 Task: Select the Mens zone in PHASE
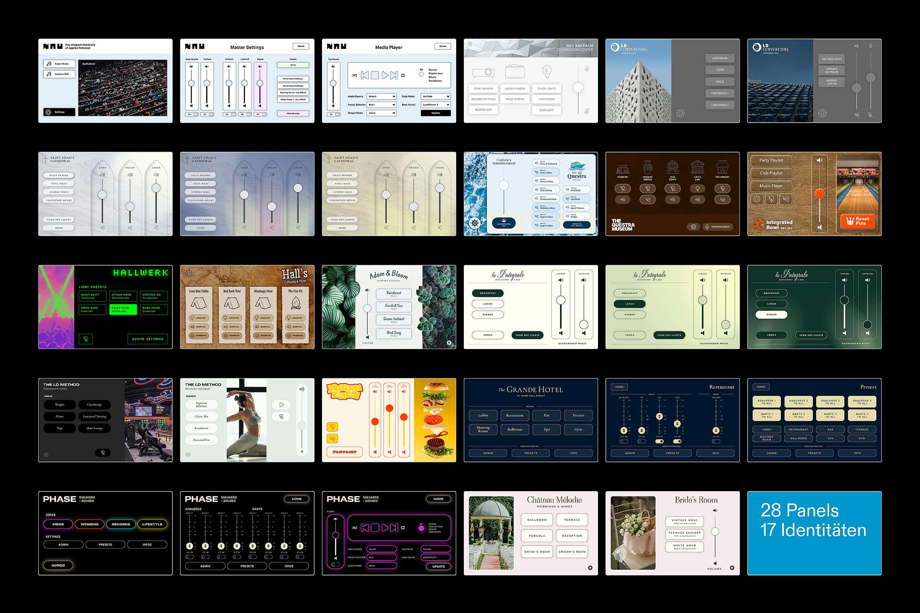[58, 524]
